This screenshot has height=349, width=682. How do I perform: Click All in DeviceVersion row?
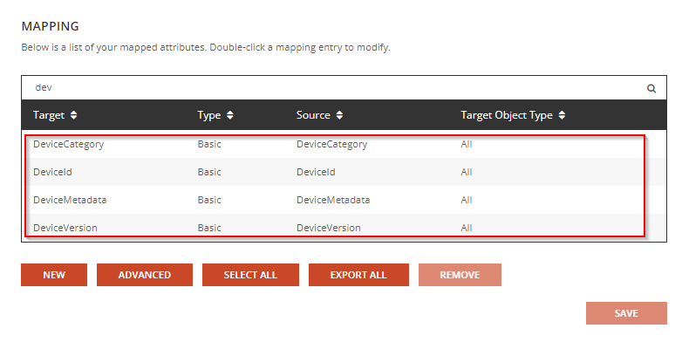click(x=467, y=228)
